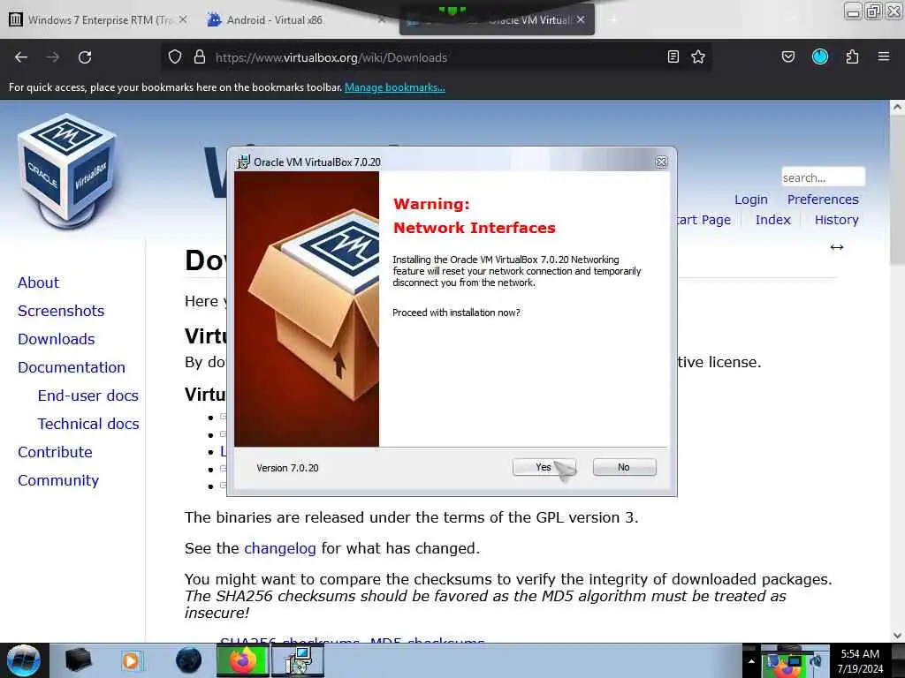The width and height of the screenshot is (905, 678).
Task: Open the History link
Action: coord(836,220)
